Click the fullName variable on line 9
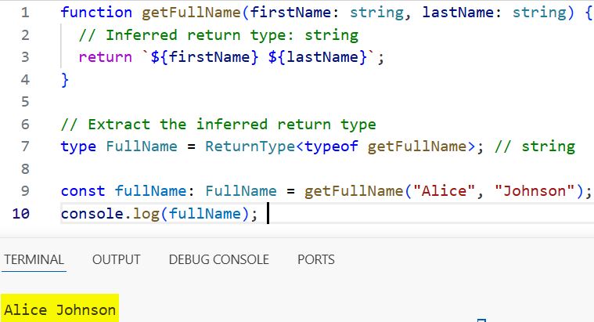Viewport: 594px width, 322px height. [150, 191]
